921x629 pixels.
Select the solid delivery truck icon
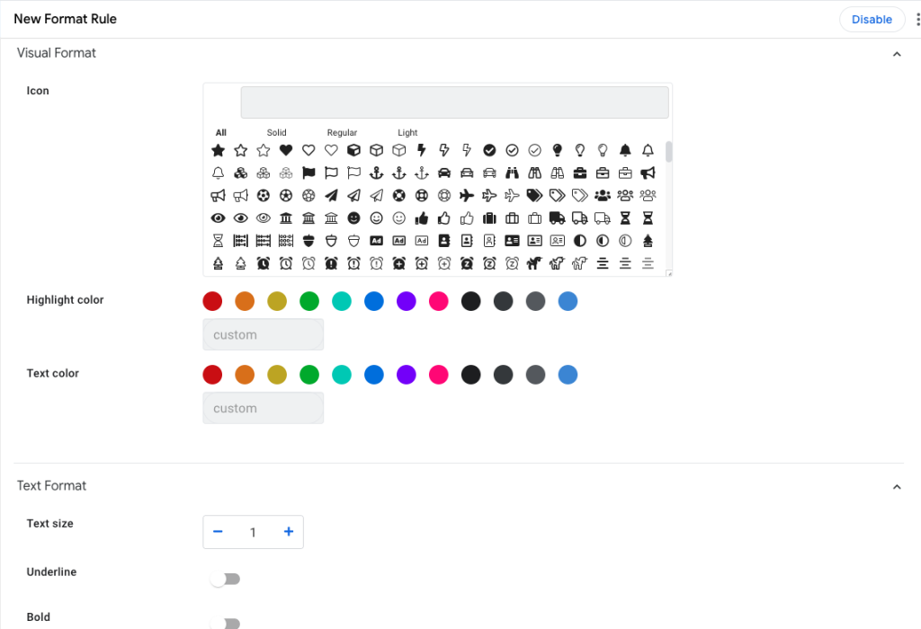click(557, 217)
